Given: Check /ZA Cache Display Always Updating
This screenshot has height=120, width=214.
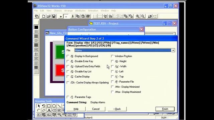Looking at the screenshot, I should point(68,82).
